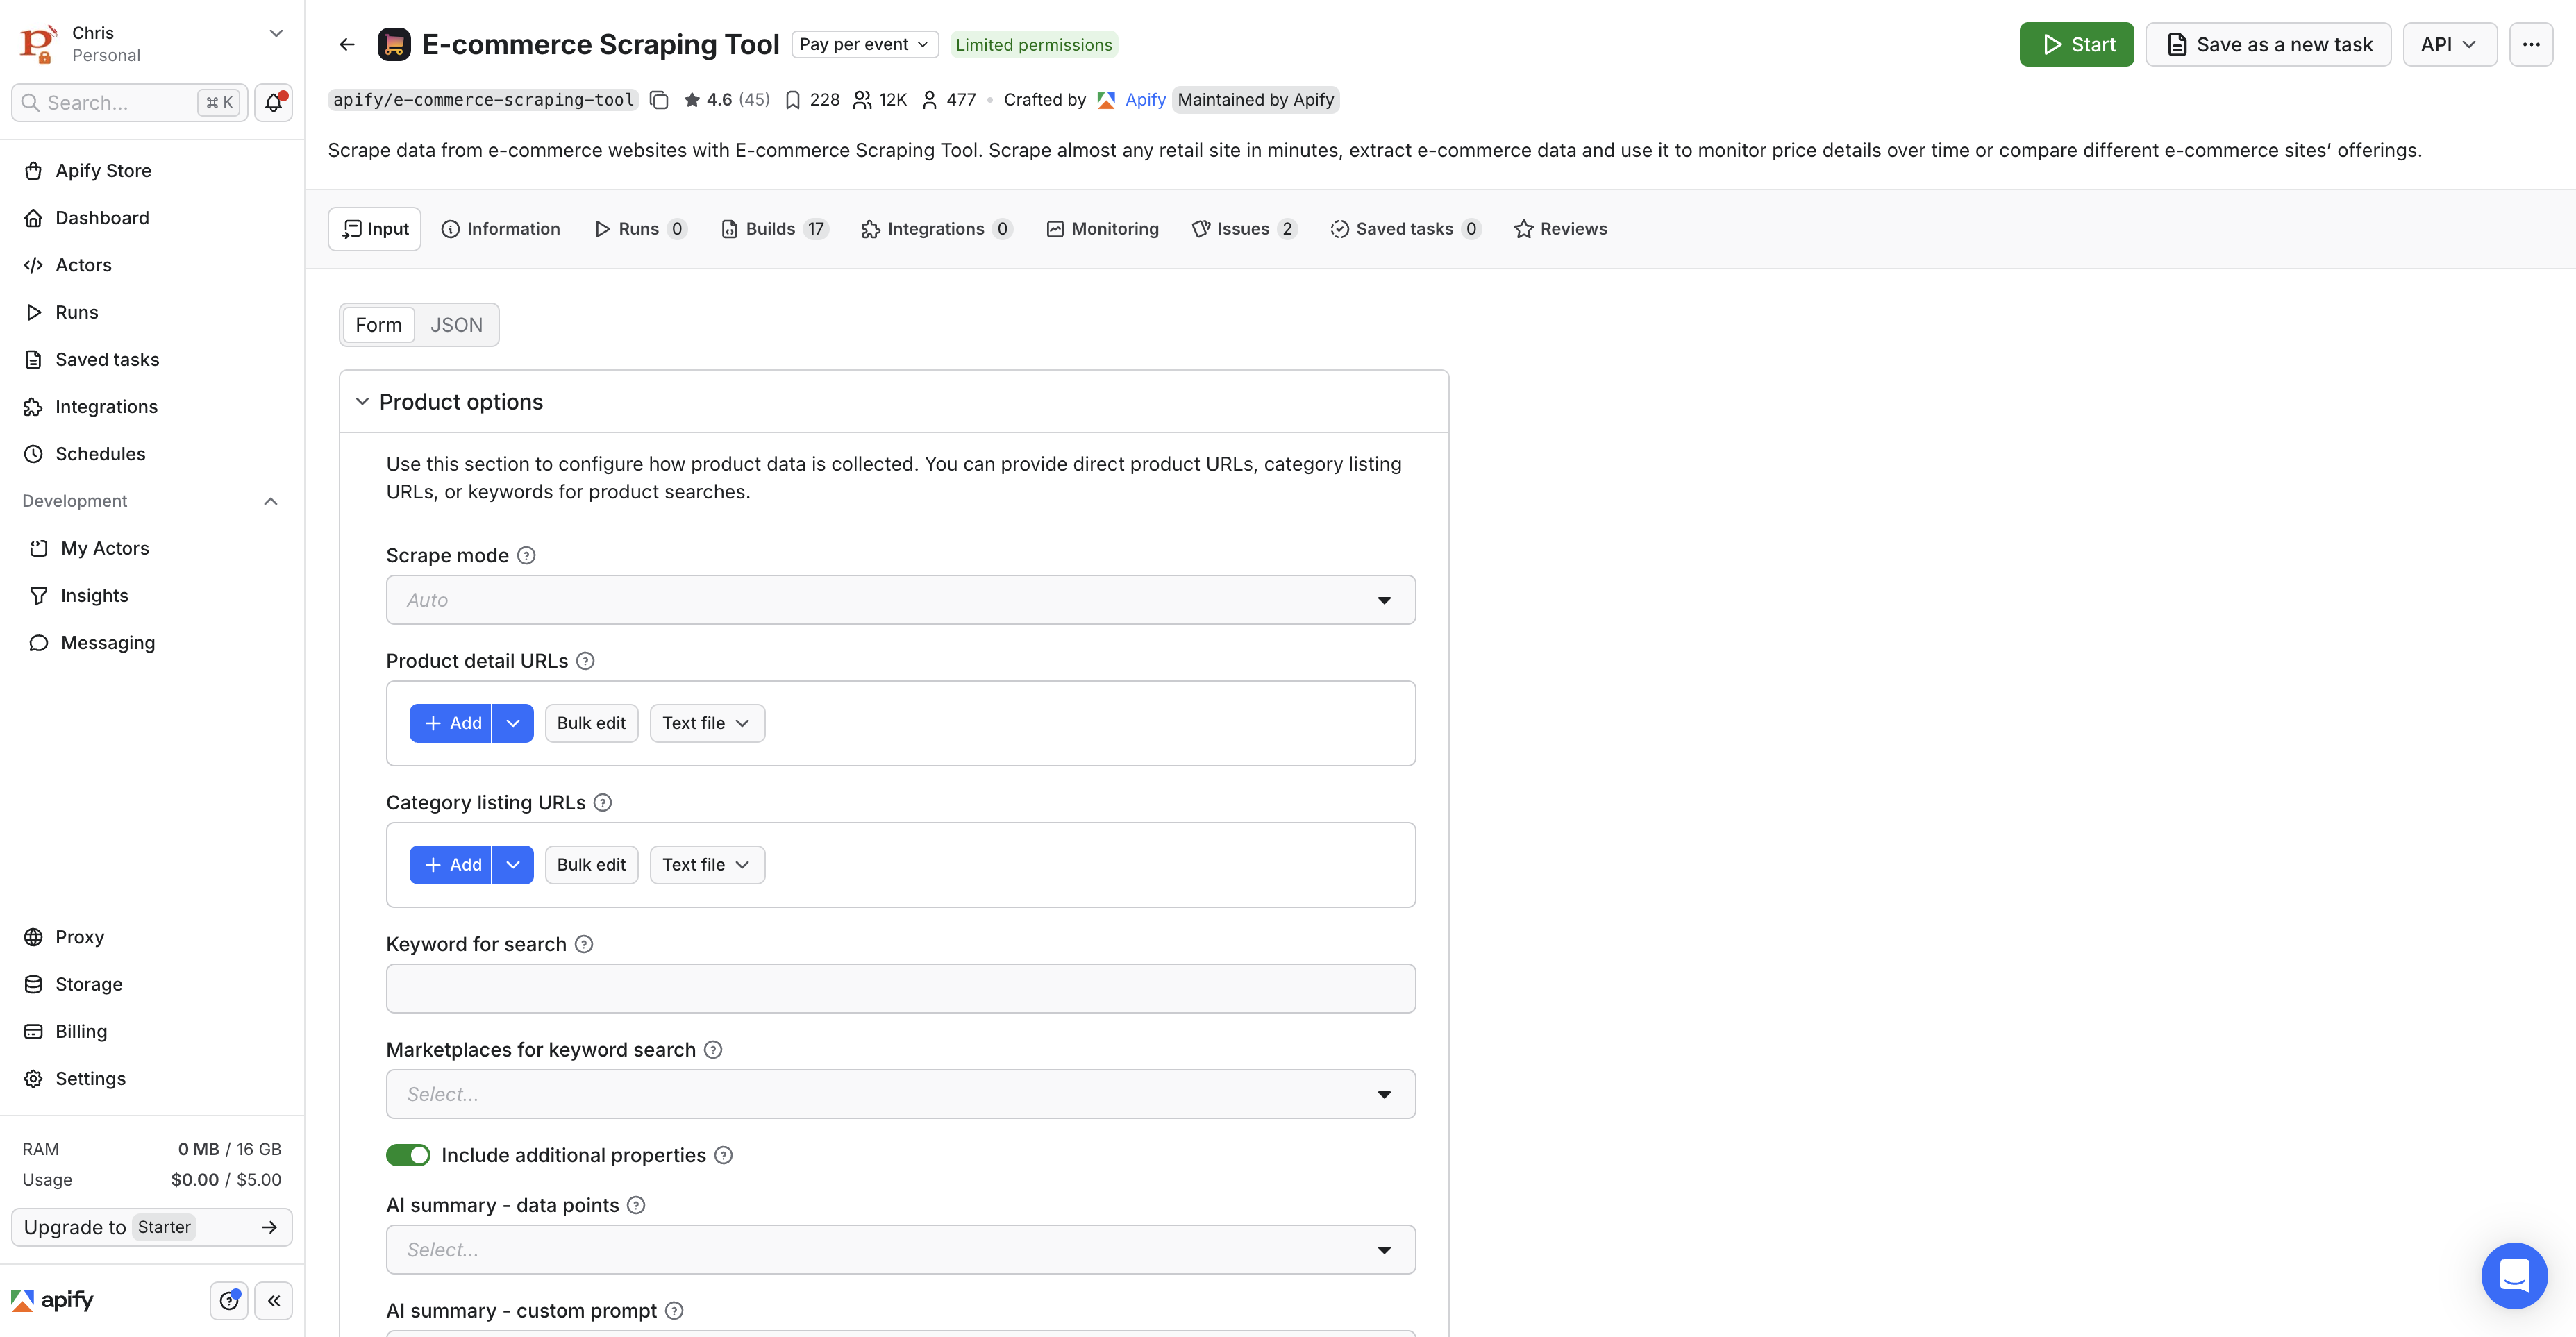Screen dimensions: 2576x1337
Task: Open Apify Store in sidebar
Action: click(152, 171)
